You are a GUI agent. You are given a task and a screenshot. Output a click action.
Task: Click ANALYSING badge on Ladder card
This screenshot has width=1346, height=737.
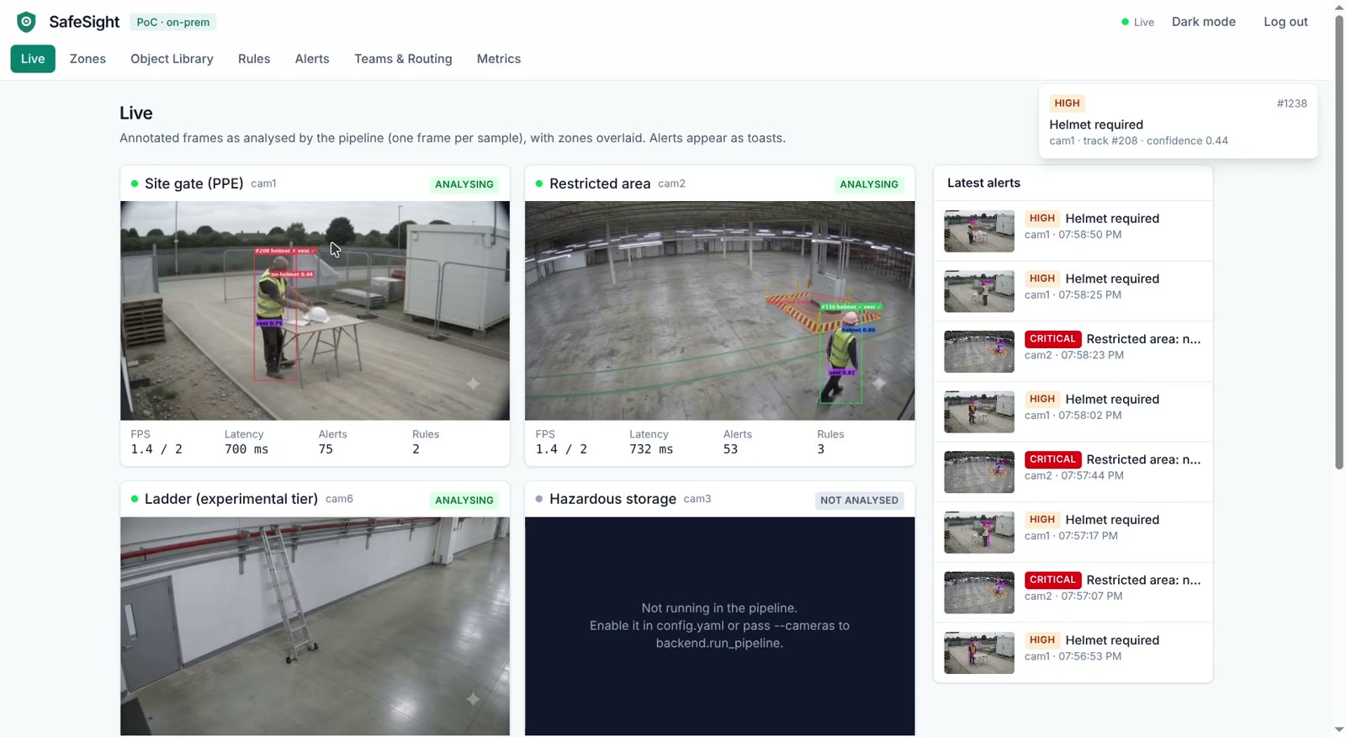[464, 500]
